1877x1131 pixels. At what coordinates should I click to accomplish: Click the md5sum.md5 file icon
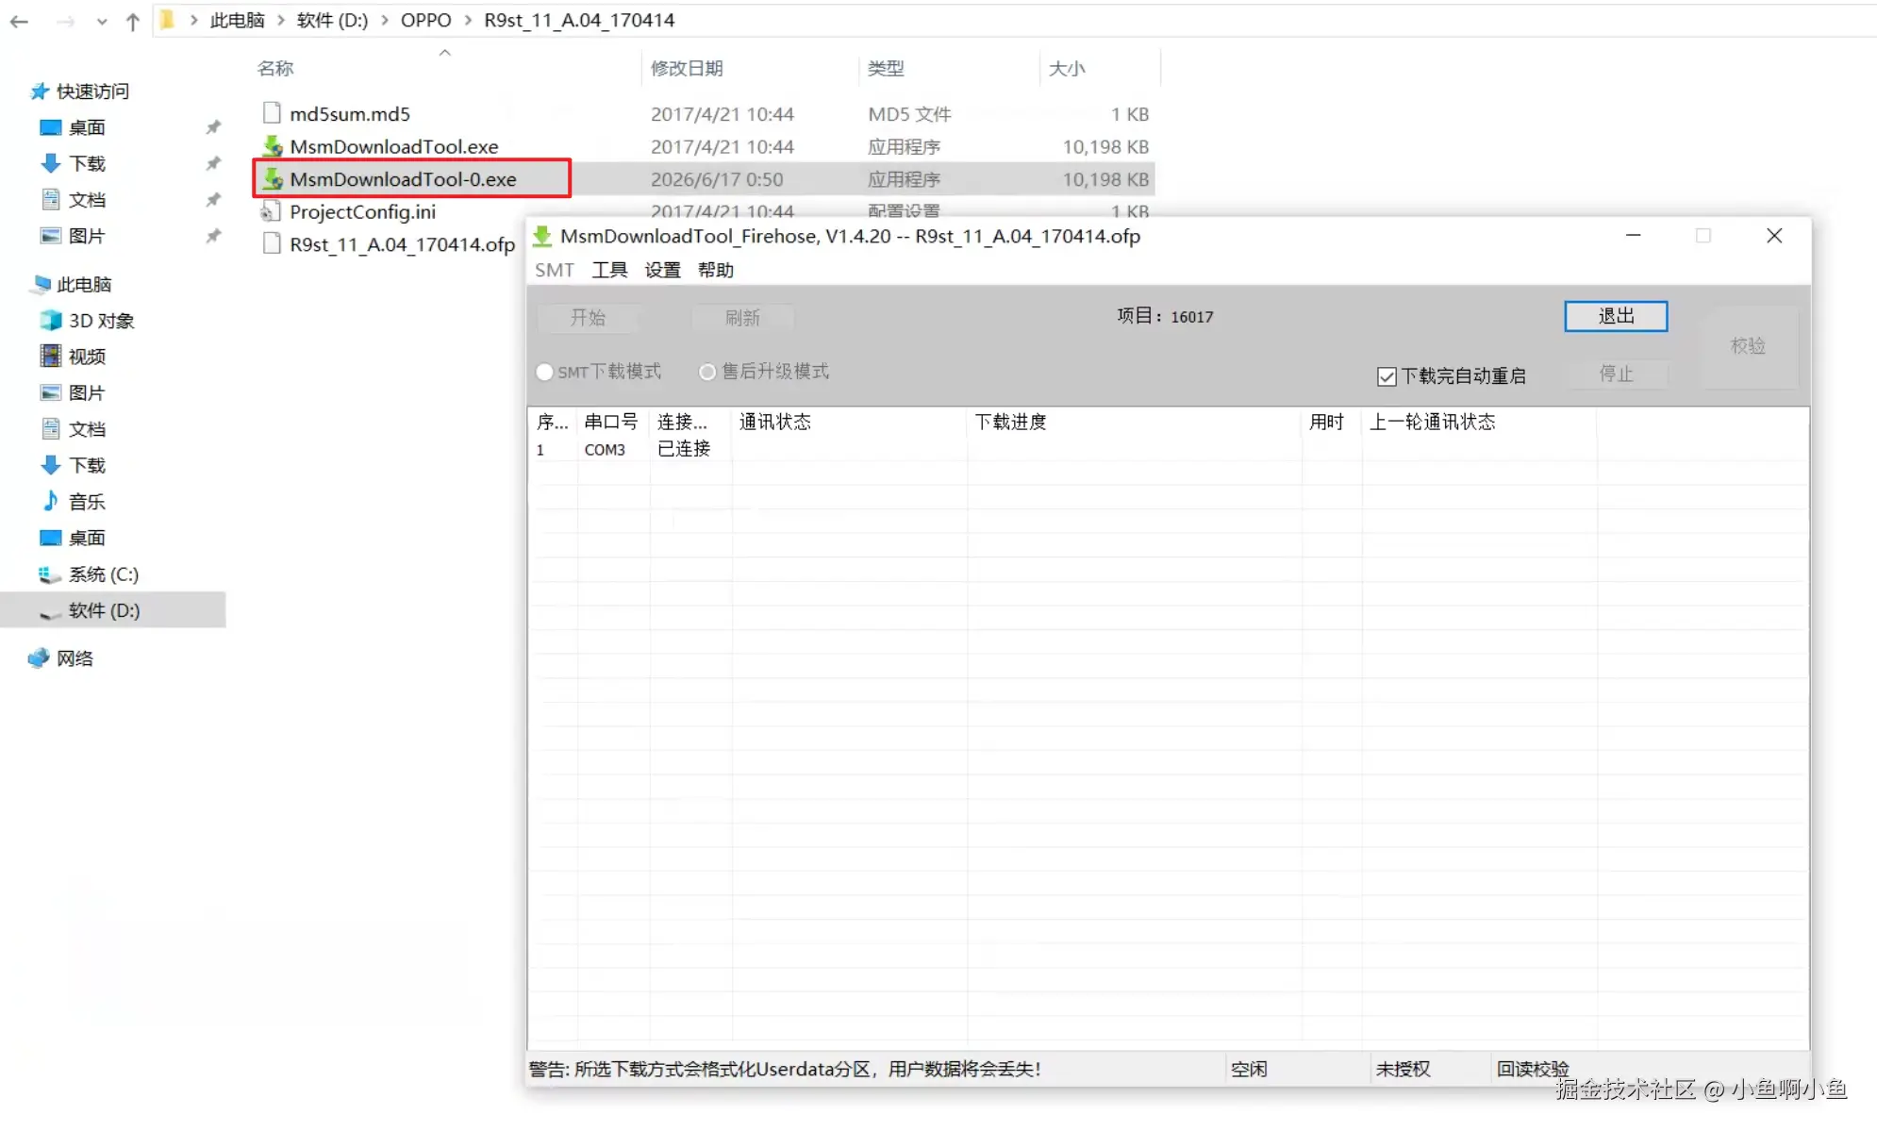click(272, 113)
